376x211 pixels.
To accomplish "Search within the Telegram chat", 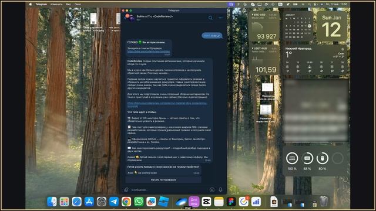I will (210, 18).
